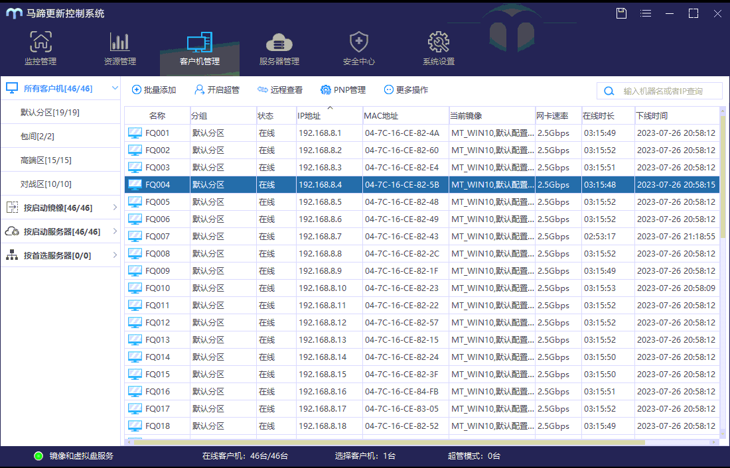
Task: Open the 资源管理 bar chart icon
Action: tap(119, 42)
